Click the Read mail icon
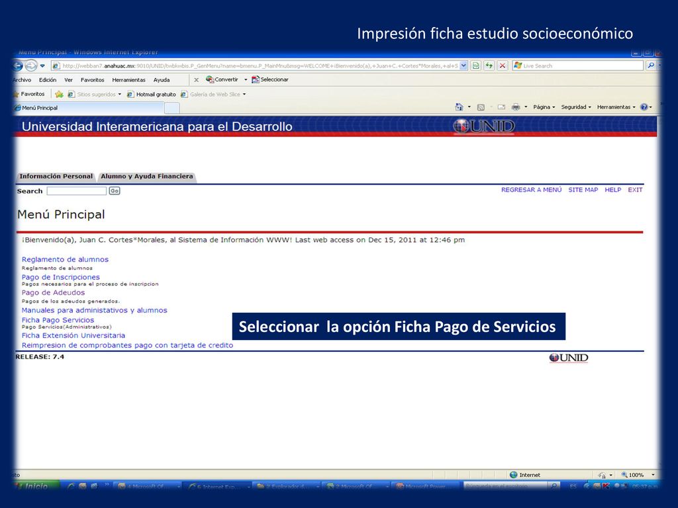The image size is (678, 508). (502, 107)
